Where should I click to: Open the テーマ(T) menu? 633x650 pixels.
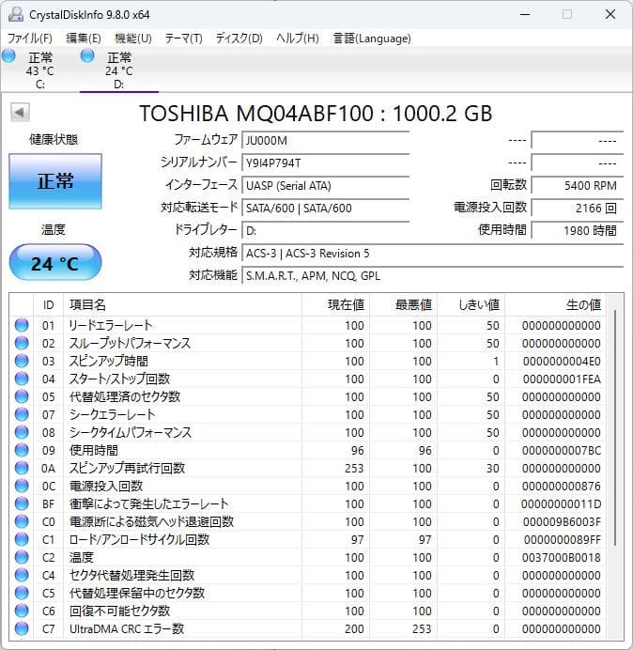184,39
